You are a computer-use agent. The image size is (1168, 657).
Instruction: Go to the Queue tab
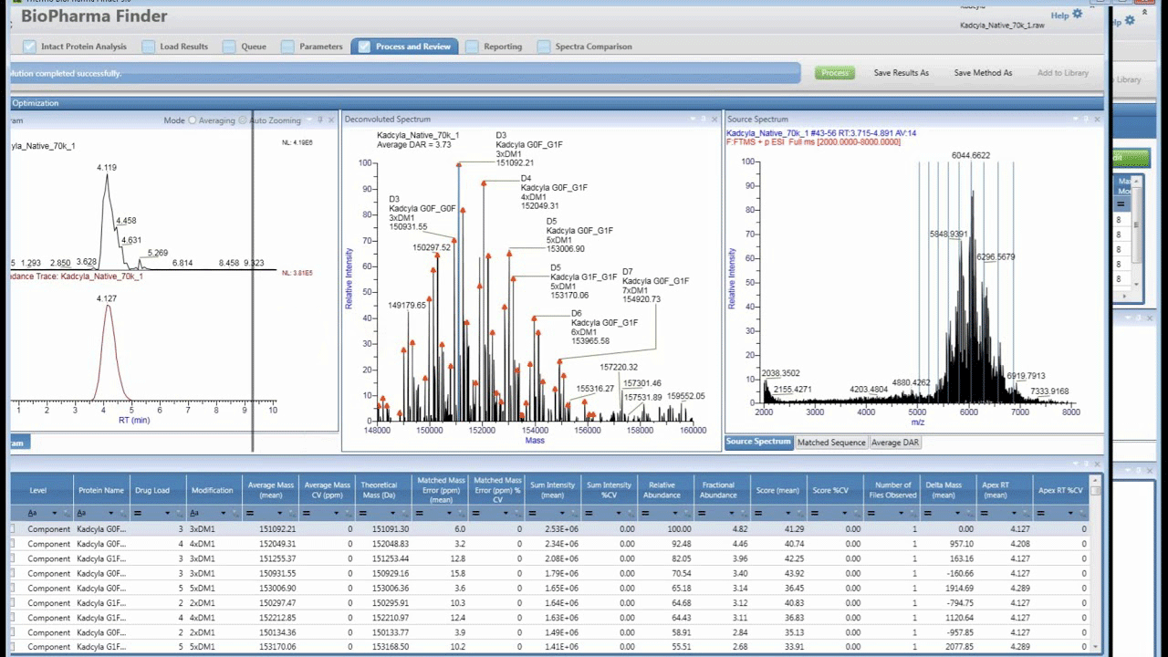tap(245, 47)
